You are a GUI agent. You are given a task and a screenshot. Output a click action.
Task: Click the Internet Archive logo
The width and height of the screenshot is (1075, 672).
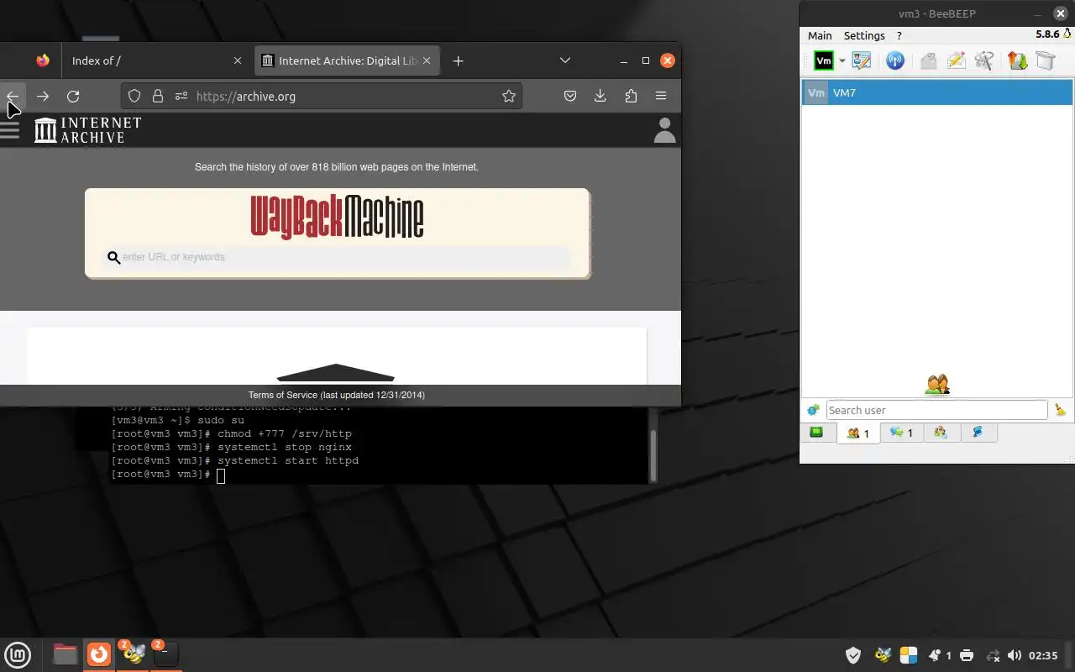tap(88, 130)
